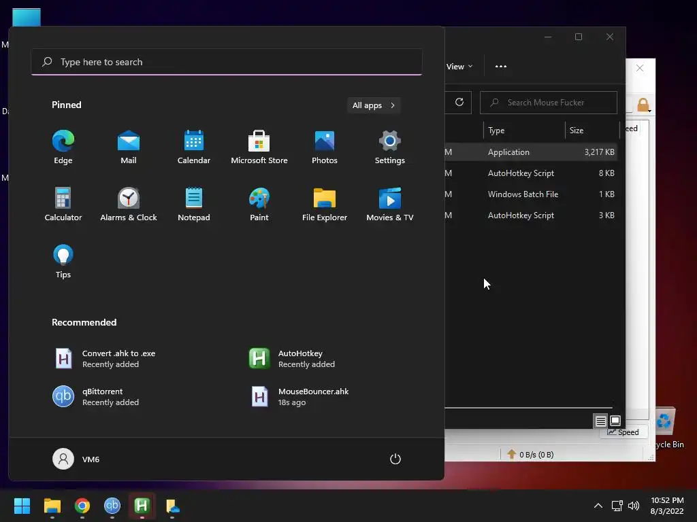Select the Application row, 3,217 KB
Image resolution: width=697 pixels, height=522 pixels.
[x=531, y=152]
